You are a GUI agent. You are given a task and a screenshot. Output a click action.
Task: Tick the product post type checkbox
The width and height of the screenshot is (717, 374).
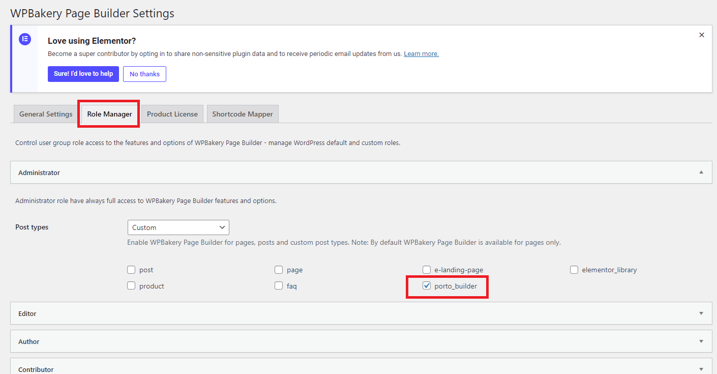pos(131,286)
